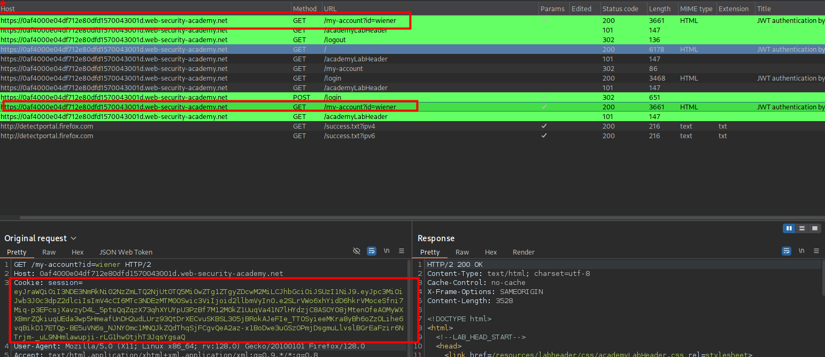Open the Render tab in Response
The width and height of the screenshot is (825, 357).
[x=523, y=252]
